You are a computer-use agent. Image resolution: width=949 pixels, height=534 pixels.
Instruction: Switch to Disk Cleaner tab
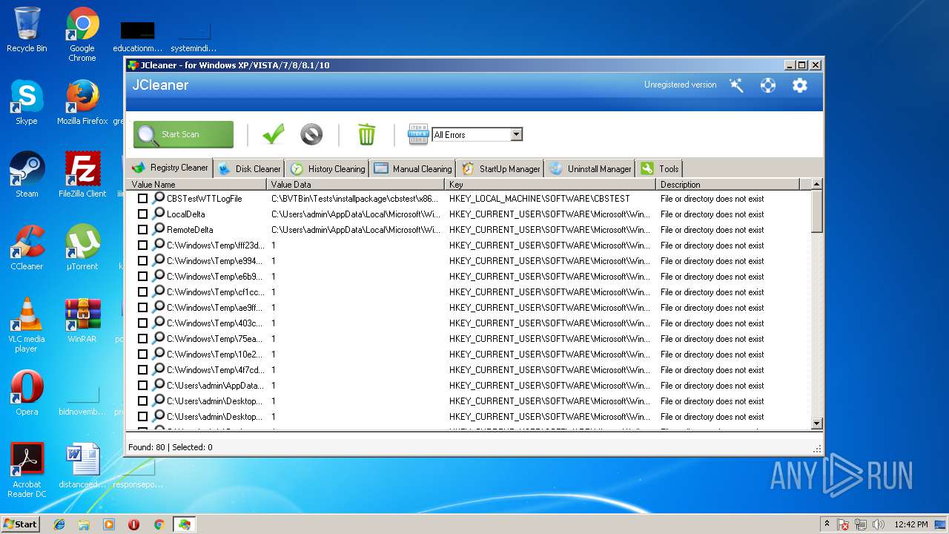pyautogui.click(x=249, y=169)
